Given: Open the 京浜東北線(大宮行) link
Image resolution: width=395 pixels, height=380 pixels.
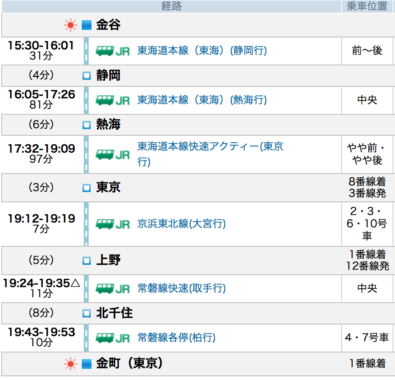Looking at the screenshot, I should pos(181,224).
